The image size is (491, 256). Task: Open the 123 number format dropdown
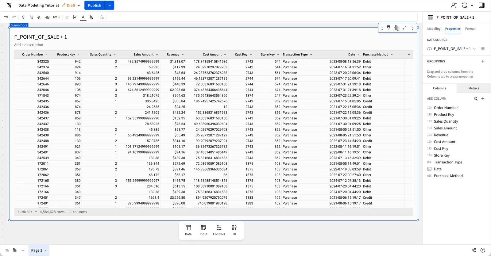[x=56, y=17]
